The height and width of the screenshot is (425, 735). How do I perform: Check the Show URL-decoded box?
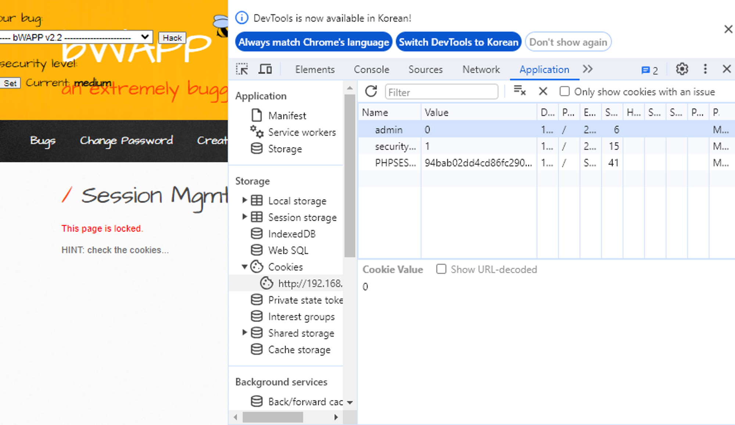[x=441, y=269]
